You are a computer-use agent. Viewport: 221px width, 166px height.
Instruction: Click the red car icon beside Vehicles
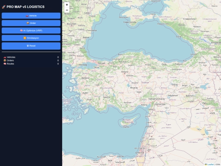click(5, 57)
